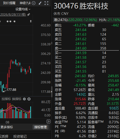120x139 pixels.
Task: Select the brush drawing tool icon
Action: 40,3
